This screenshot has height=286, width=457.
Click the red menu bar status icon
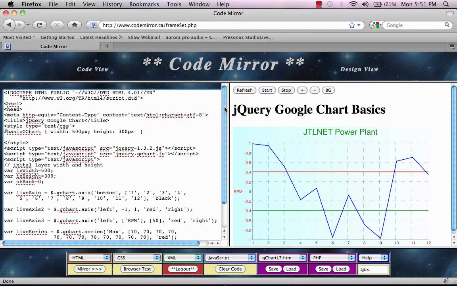click(319, 4)
